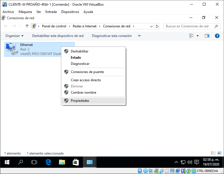This screenshot has width=224, height=174.
Task: Click the network tray icon
Action: click(x=183, y=162)
